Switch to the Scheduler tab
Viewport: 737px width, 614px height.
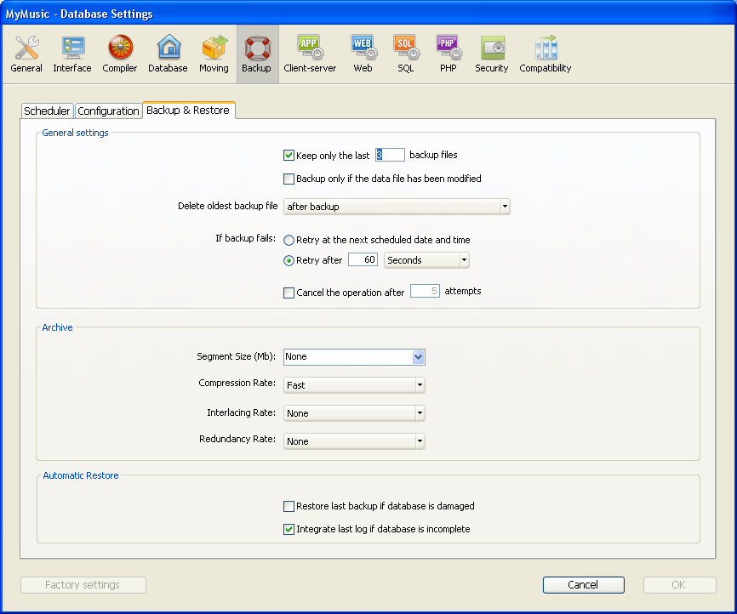pos(48,111)
